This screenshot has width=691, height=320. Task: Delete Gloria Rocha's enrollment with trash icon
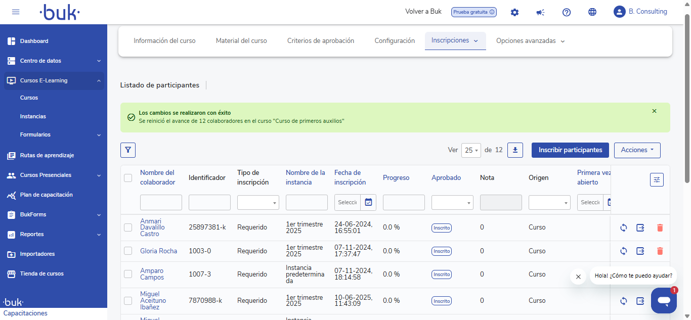pyautogui.click(x=660, y=251)
